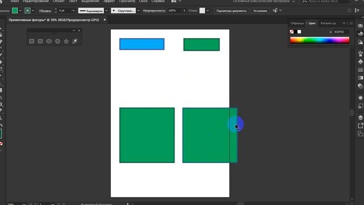This screenshot has height=205, width=364.
Task: Select the blue rectangle on the artboard
Action: pos(142,44)
